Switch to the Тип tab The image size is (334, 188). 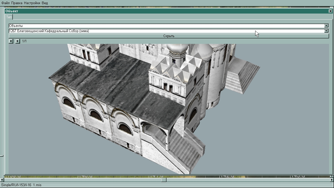click(9, 17)
